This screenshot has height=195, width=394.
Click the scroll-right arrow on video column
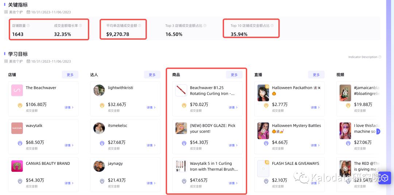[378, 131]
